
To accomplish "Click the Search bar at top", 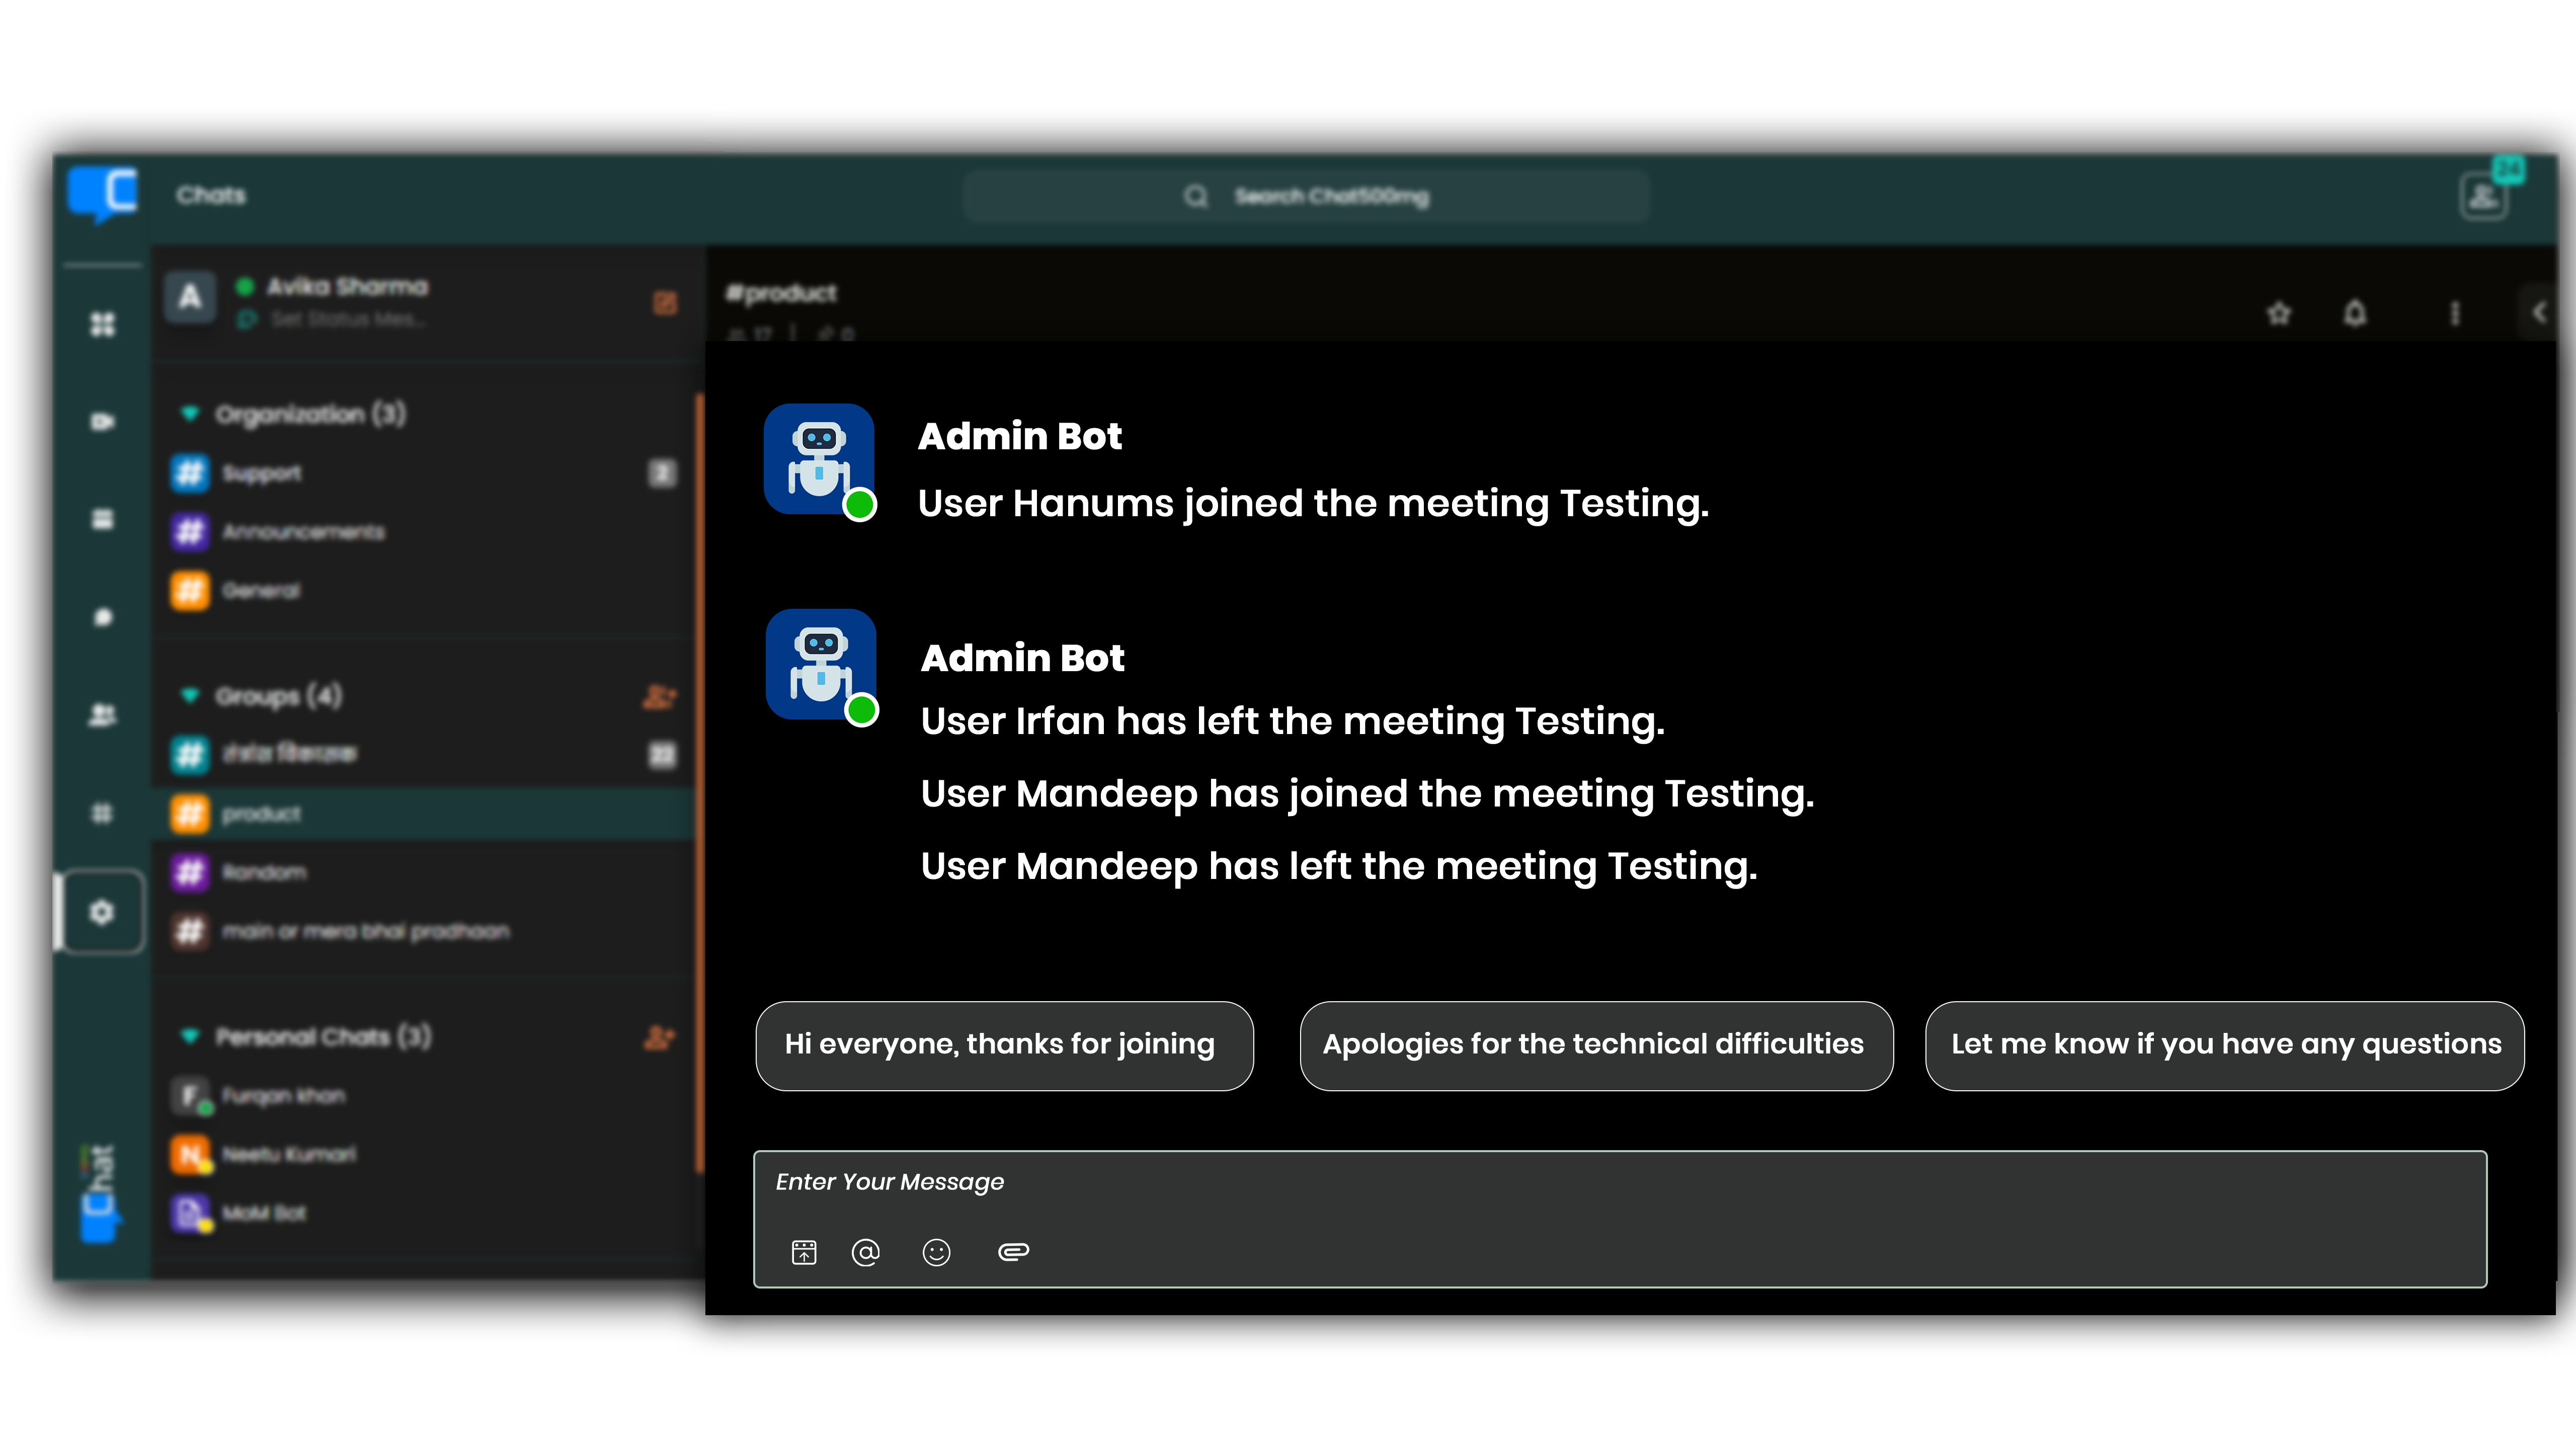I will tap(1306, 196).
